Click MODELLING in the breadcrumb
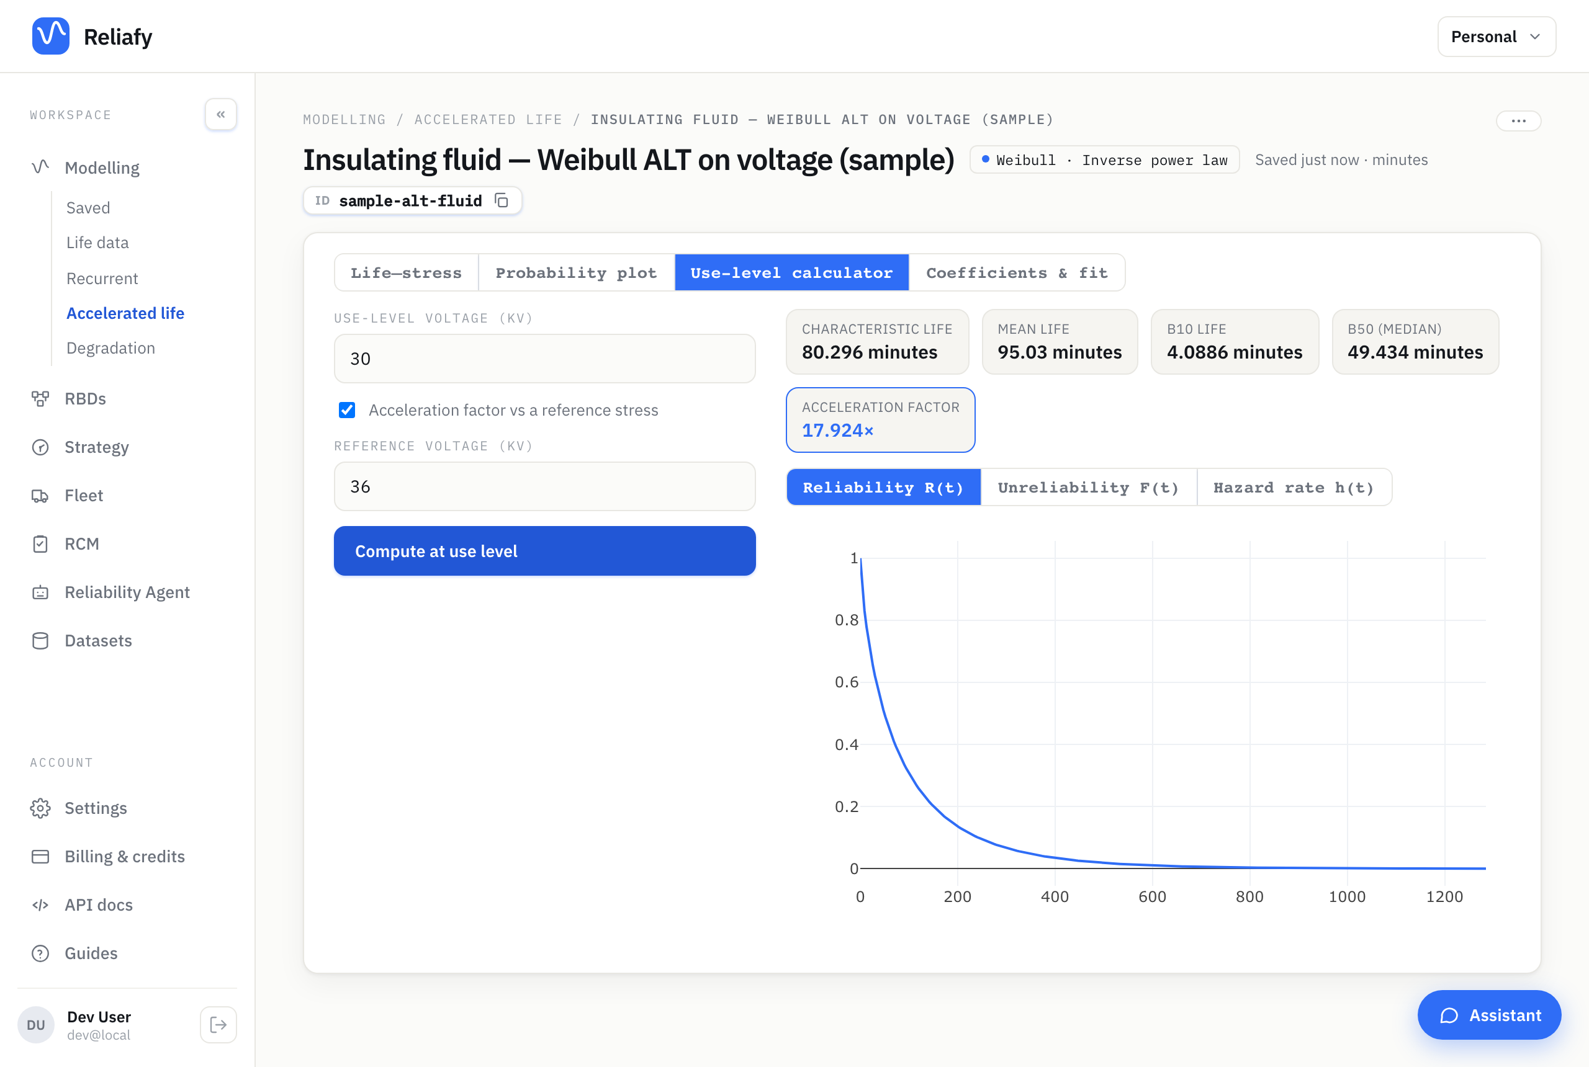 [x=344, y=120]
